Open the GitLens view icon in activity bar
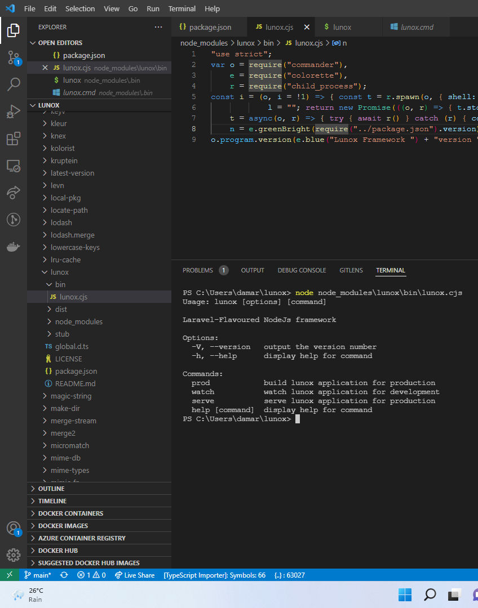478x608 pixels. click(x=13, y=220)
